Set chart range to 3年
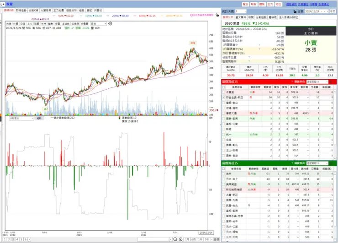Viewport: 338px width, 243px height. [207, 239]
